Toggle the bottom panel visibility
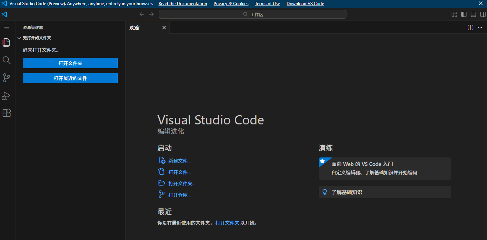Image resolution: width=487 pixels, height=240 pixels. point(473,14)
